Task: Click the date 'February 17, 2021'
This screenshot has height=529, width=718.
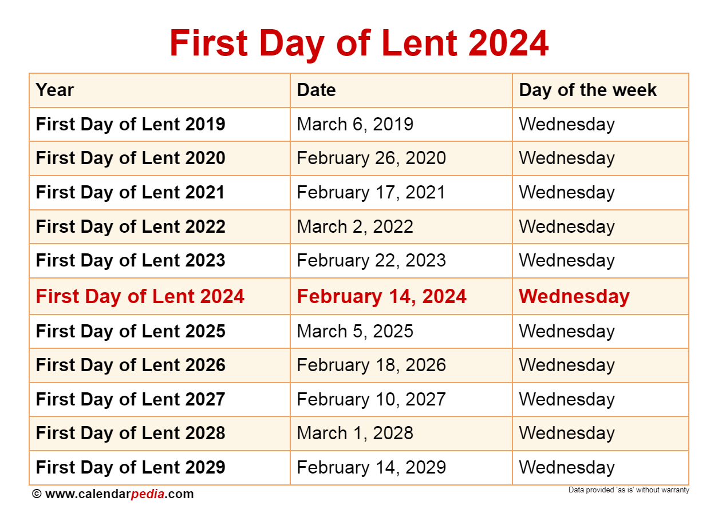Action: pos(371,192)
